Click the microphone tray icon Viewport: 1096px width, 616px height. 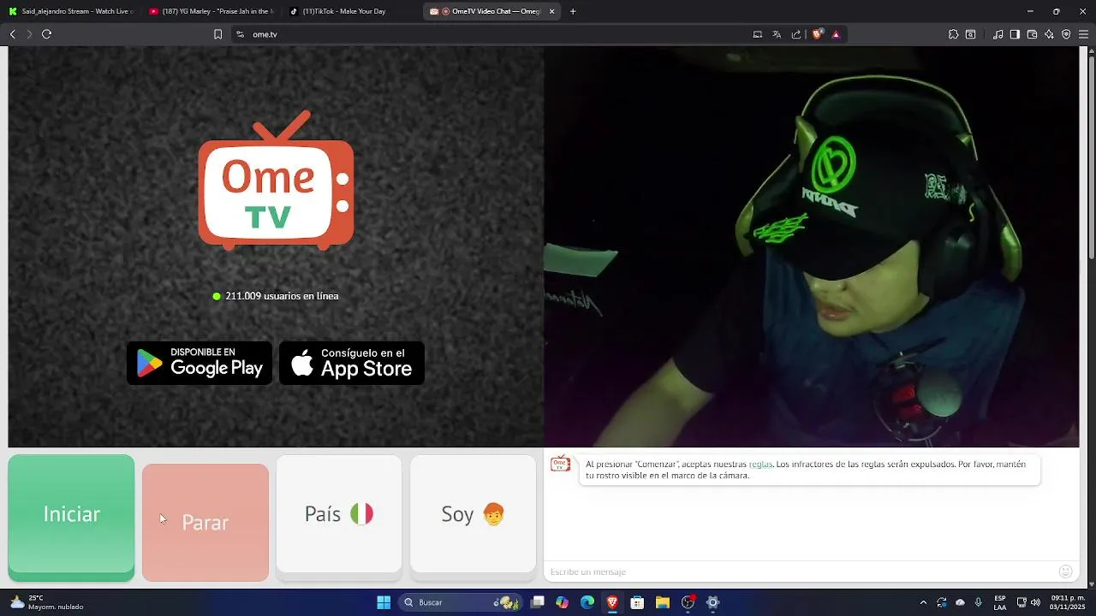pos(979,602)
